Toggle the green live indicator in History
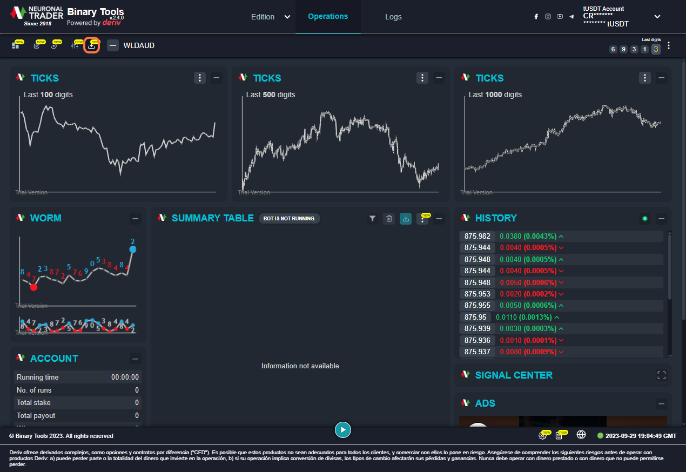This screenshot has width=686, height=472. (644, 219)
